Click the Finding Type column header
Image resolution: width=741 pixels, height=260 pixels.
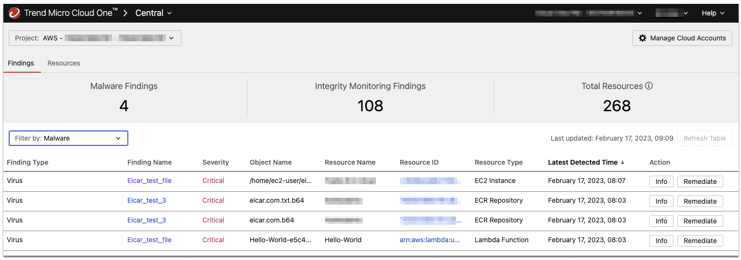[x=27, y=162]
